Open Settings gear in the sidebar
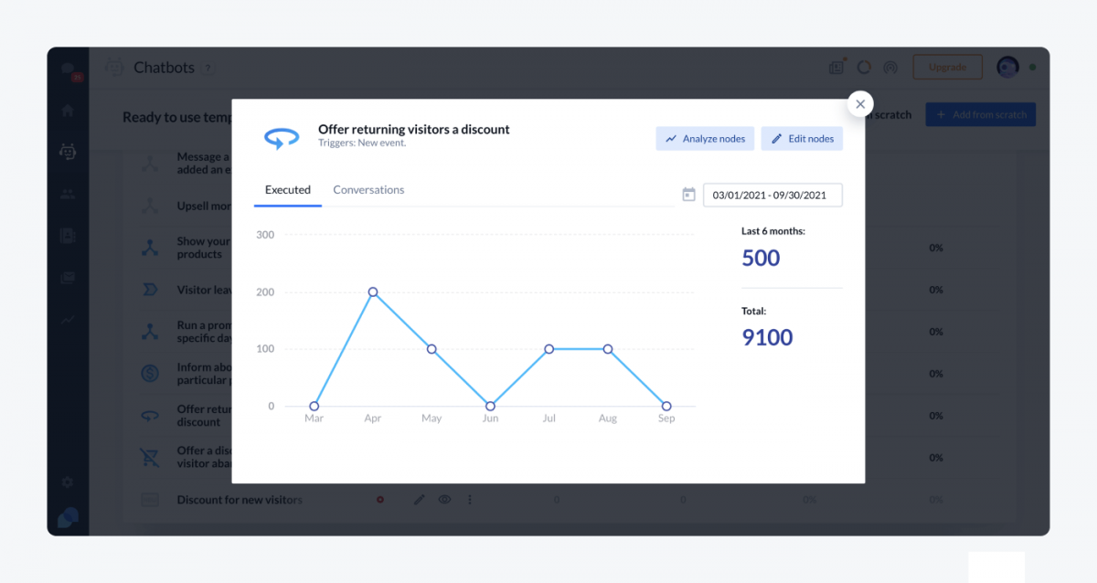 tap(68, 482)
